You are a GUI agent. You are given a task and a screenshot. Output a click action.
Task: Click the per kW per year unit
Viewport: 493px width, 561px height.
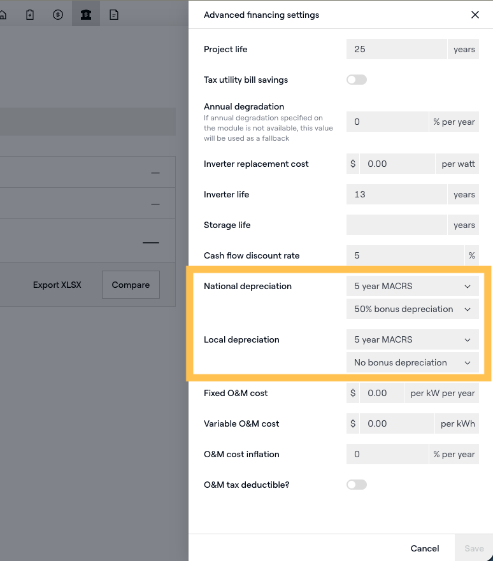442,393
